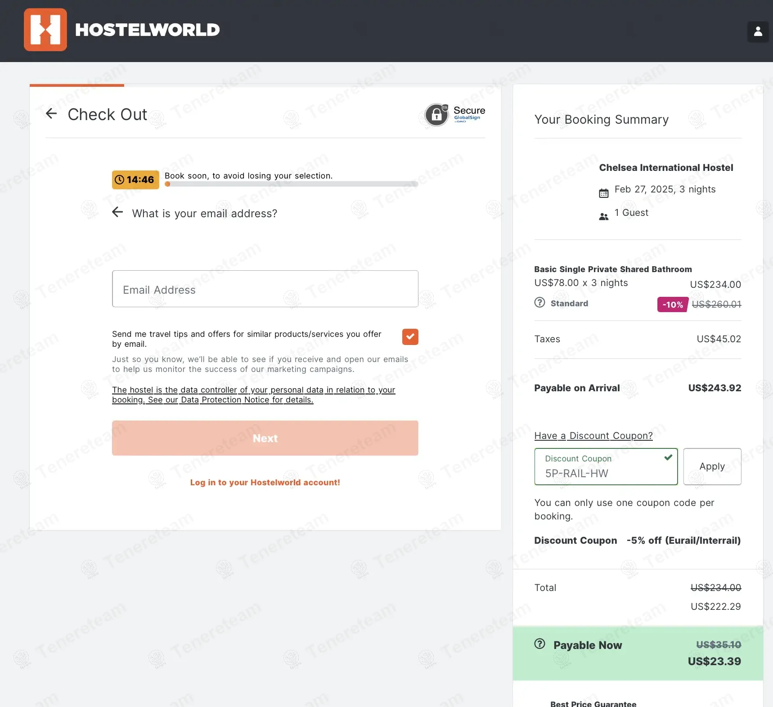Click the Apply coupon button
773x707 pixels.
[x=712, y=466]
